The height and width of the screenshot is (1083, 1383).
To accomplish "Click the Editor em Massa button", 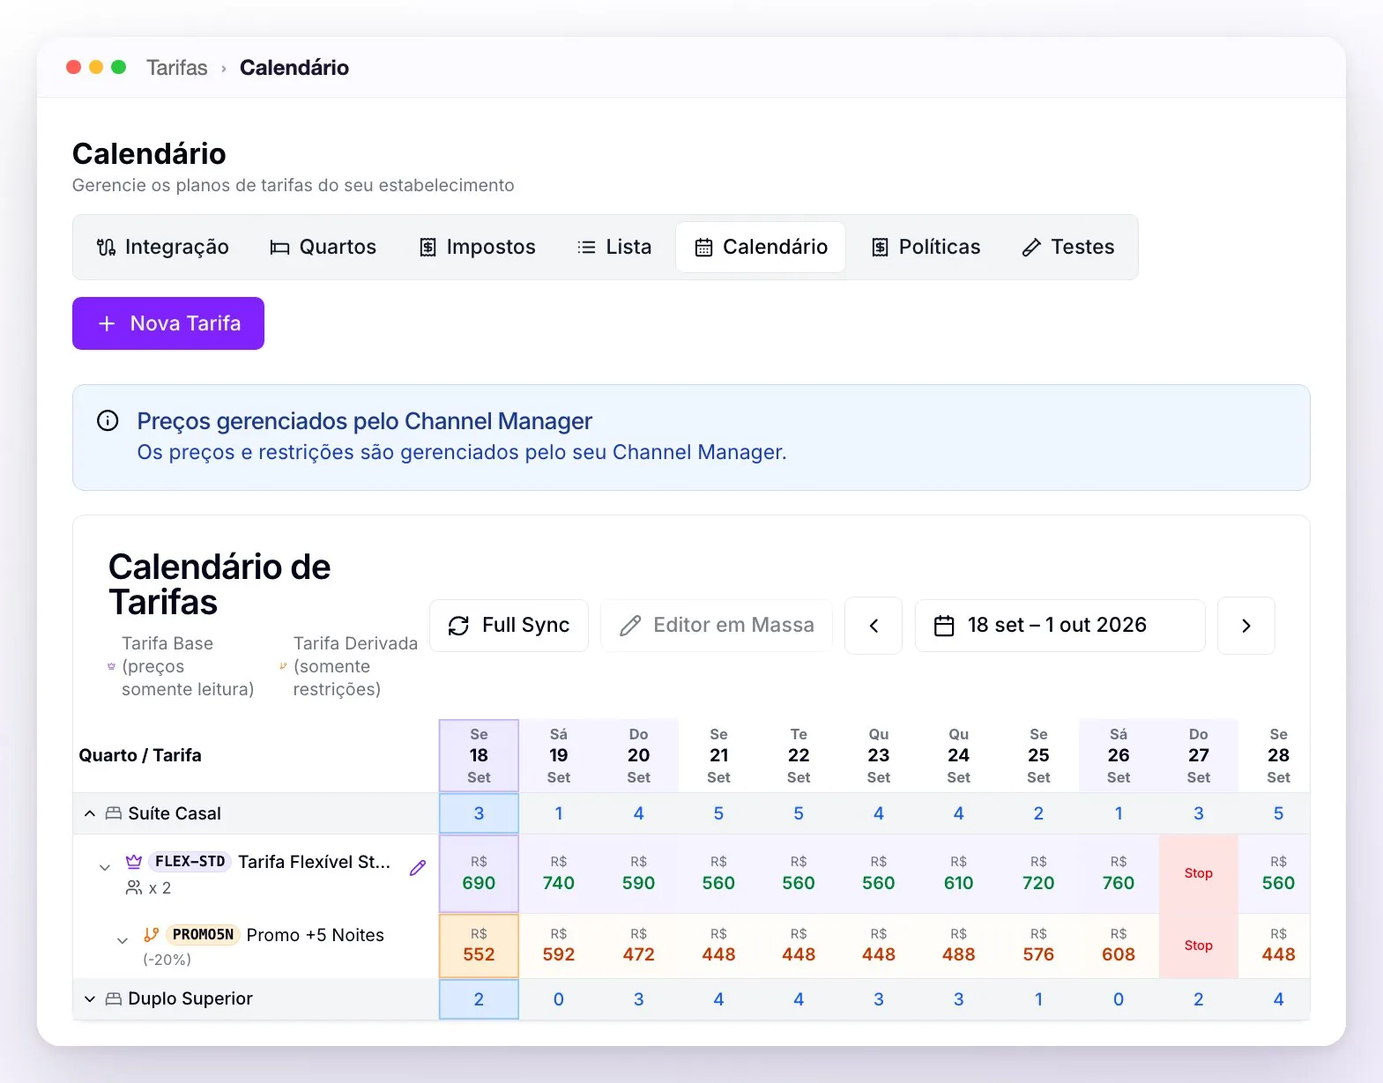I will click(x=717, y=626).
